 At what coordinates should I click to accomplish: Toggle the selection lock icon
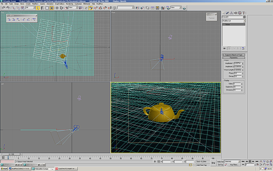tap(155, 161)
